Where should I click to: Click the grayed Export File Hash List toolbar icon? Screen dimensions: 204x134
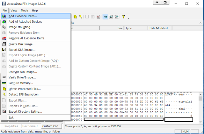(x=93, y=17)
